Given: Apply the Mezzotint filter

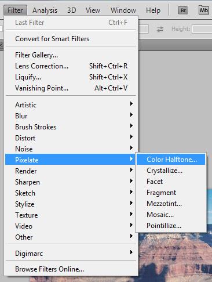Looking at the screenshot, I should click(x=171, y=204).
